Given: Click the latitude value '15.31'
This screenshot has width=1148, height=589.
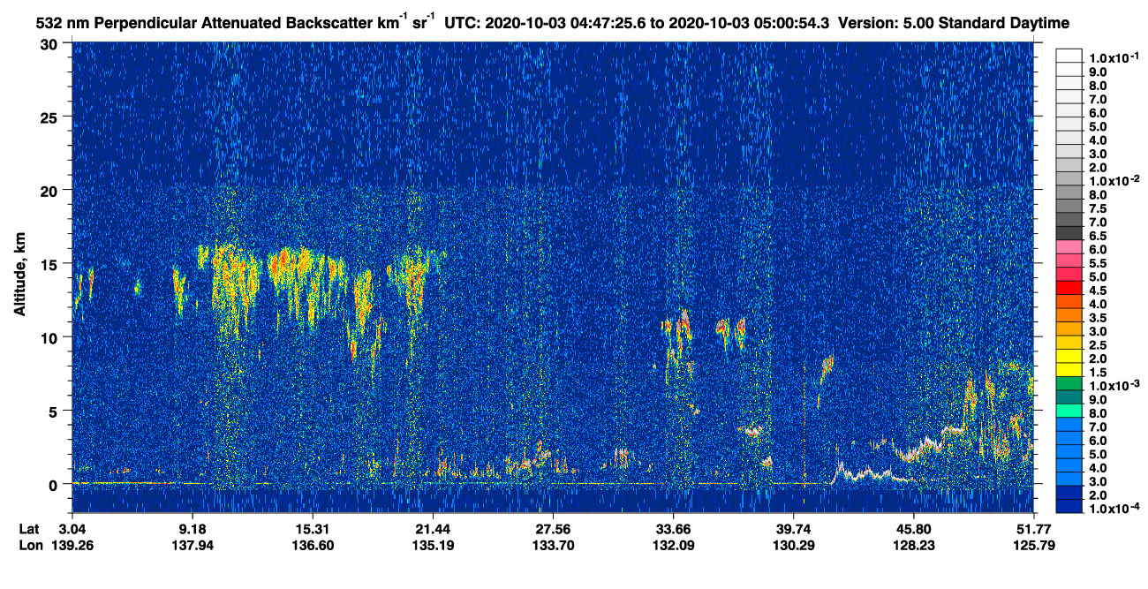Looking at the screenshot, I should [312, 528].
